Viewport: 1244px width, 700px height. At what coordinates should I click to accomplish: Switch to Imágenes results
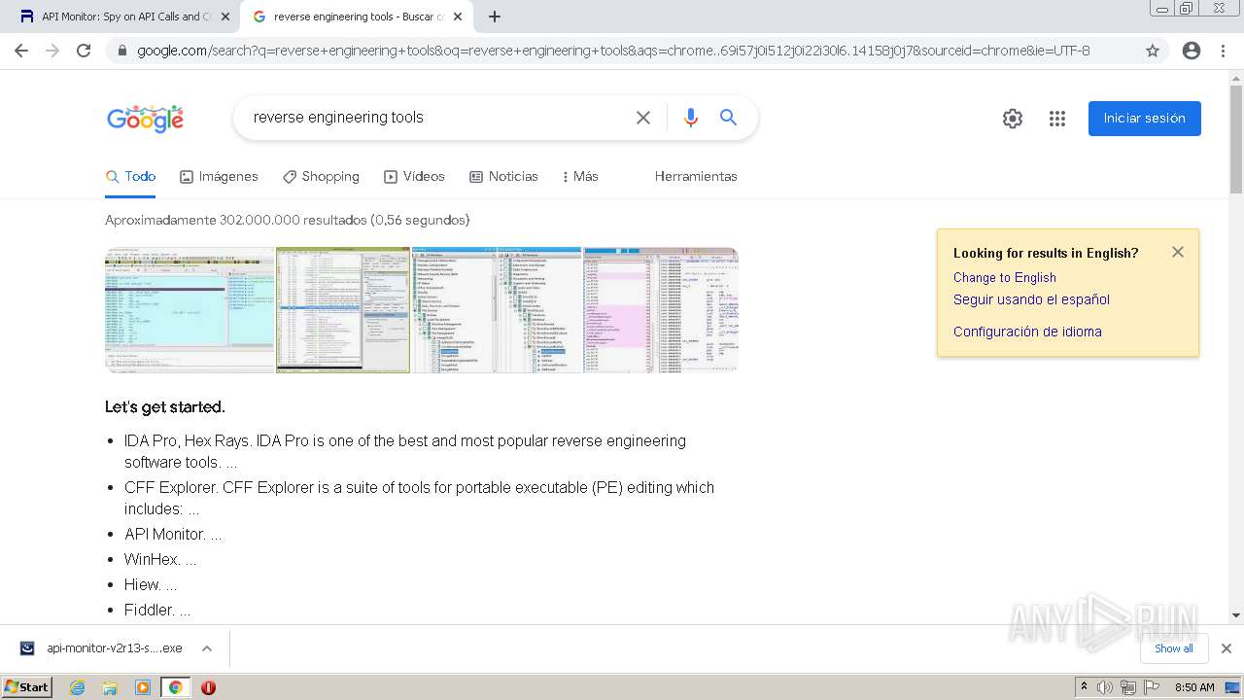[x=219, y=177]
